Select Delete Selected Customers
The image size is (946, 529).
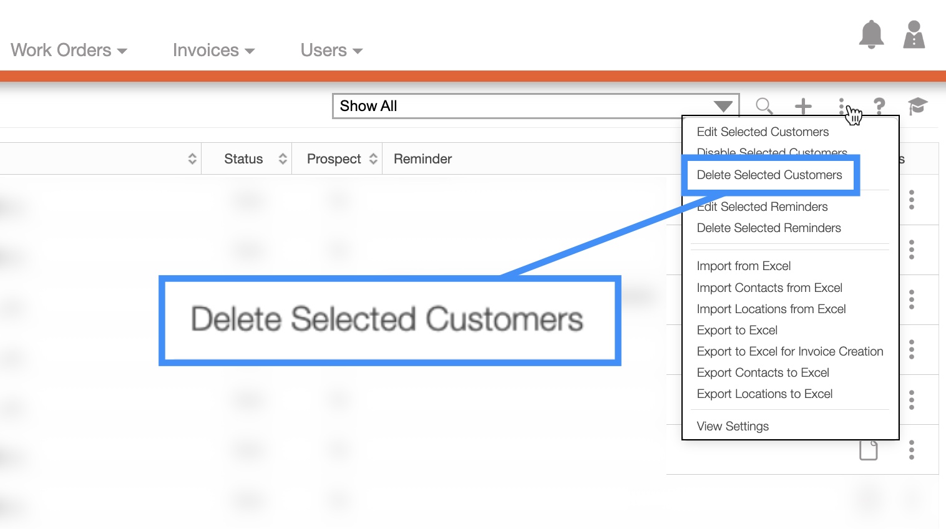tap(769, 175)
